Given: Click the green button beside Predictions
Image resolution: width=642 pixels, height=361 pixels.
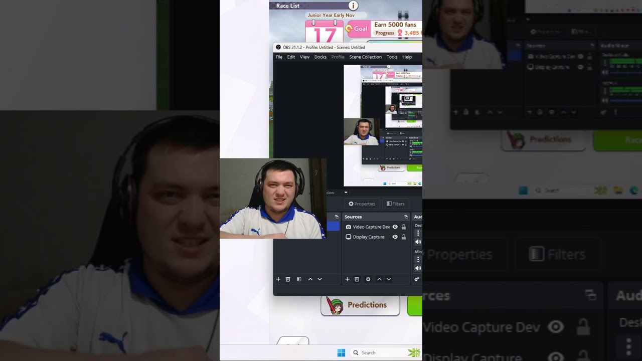Looking at the screenshot, I should click(415, 305).
